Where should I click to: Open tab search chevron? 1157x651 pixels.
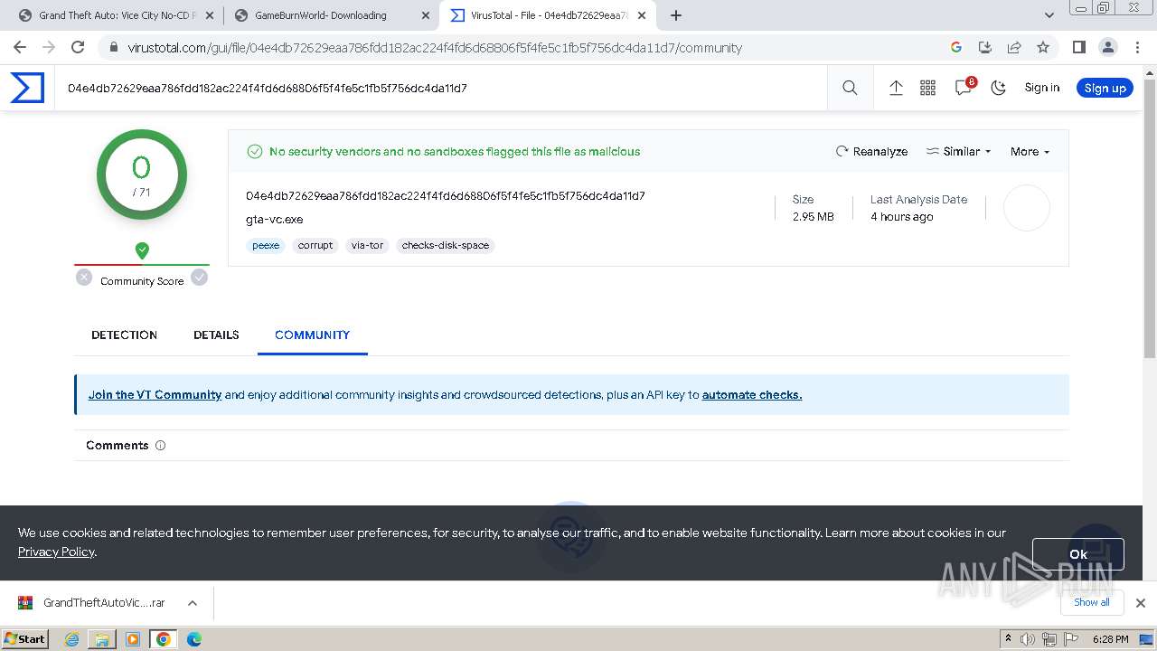pyautogui.click(x=1049, y=15)
